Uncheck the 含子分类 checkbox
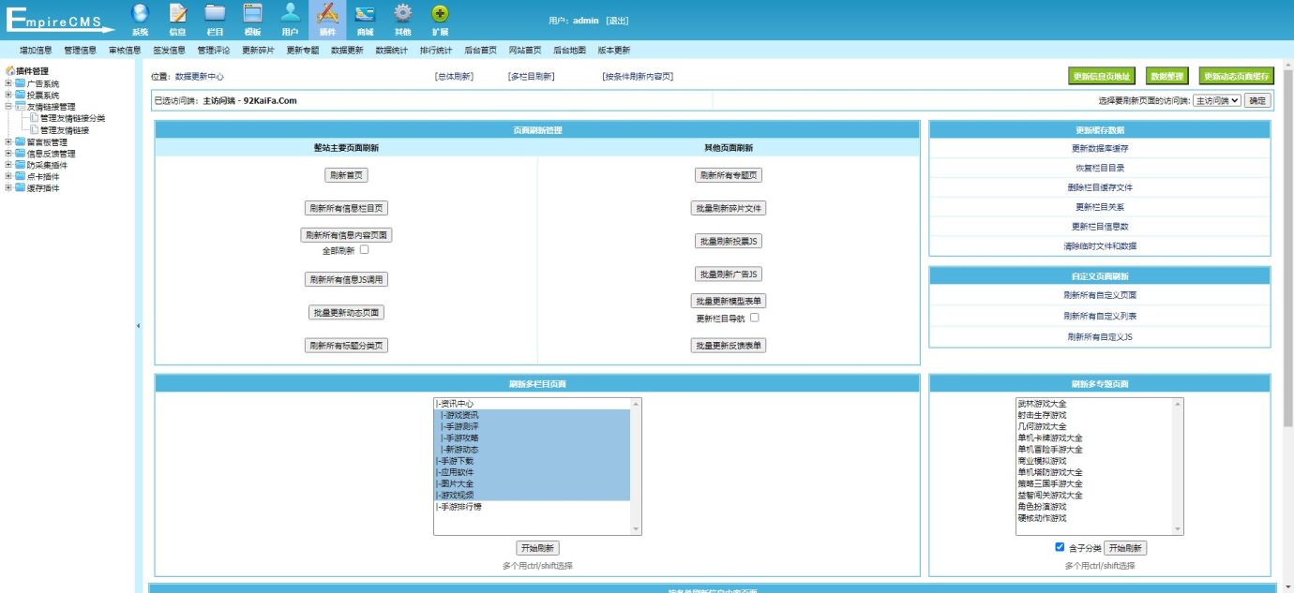 click(x=1060, y=547)
